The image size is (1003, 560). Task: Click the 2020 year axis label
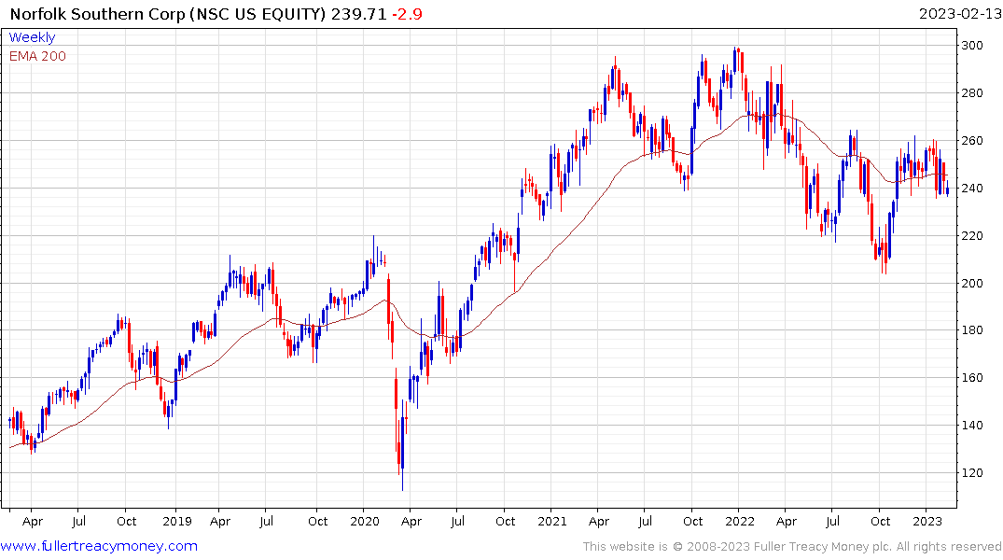click(x=365, y=521)
